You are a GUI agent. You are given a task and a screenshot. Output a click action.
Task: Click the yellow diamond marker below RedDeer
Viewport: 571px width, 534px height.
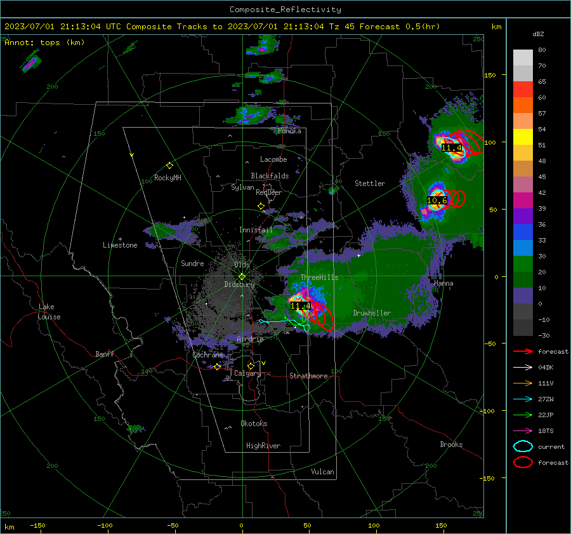tap(261, 206)
